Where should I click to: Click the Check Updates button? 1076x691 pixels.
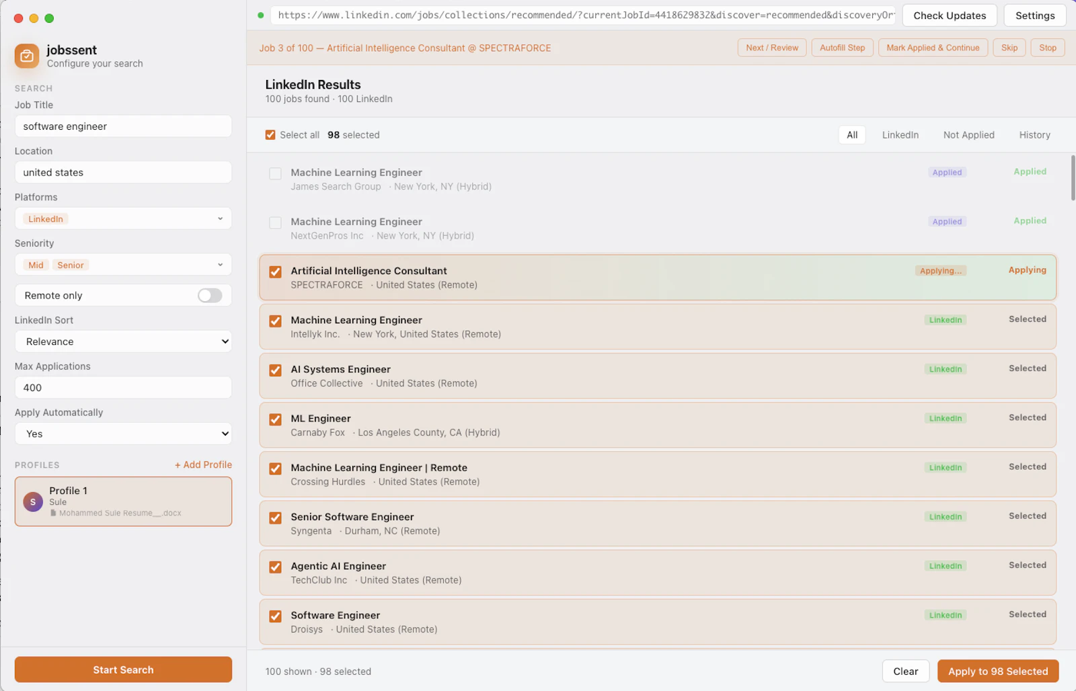(950, 15)
